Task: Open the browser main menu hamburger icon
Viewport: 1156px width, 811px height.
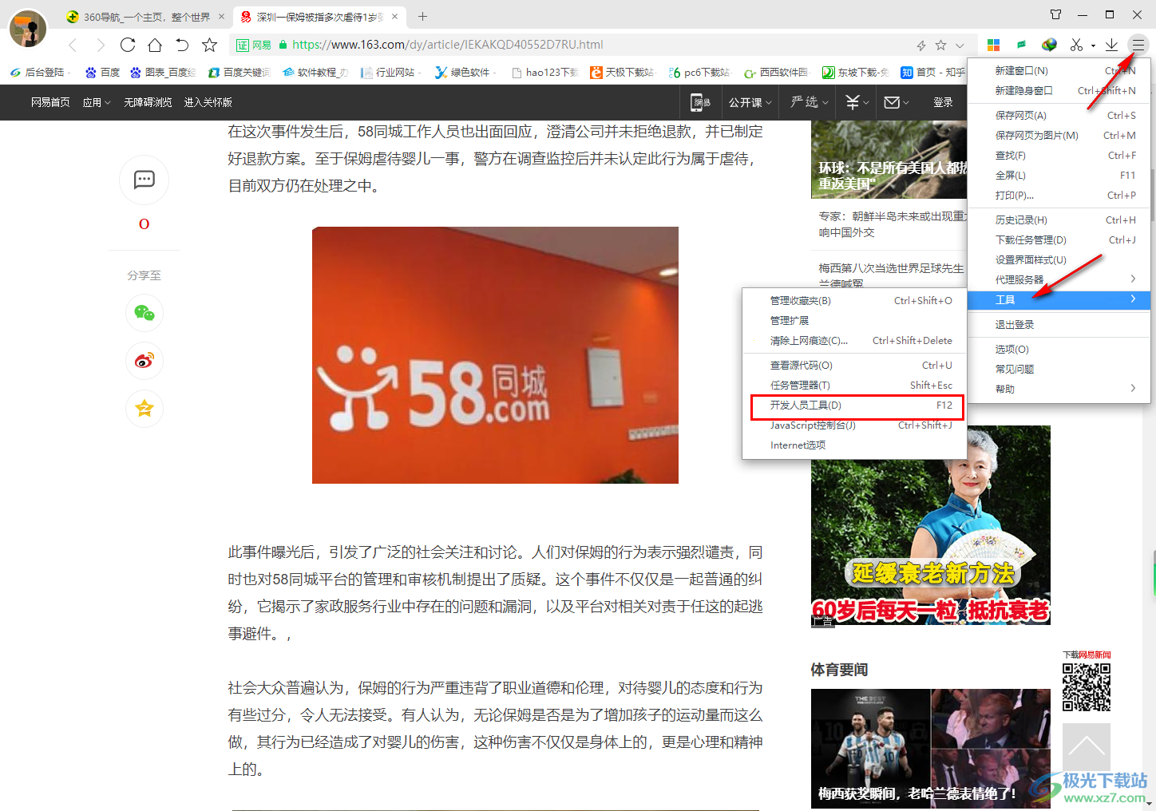Action: coord(1138,45)
